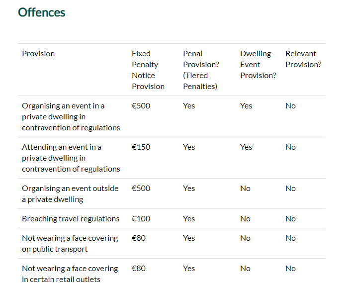This screenshot has height=287, width=349.
Task: Click the Penal Provision (Tiered Penalties) header
Action: click(x=201, y=70)
